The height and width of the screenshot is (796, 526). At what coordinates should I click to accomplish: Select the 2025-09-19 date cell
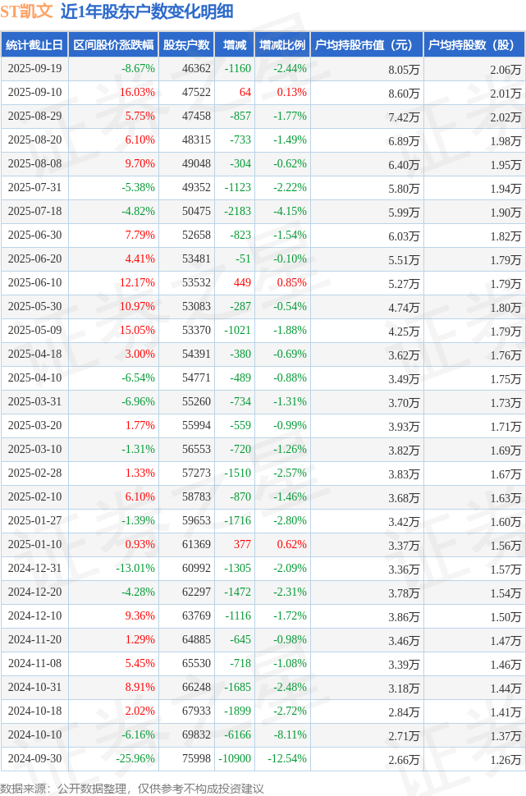click(x=34, y=69)
